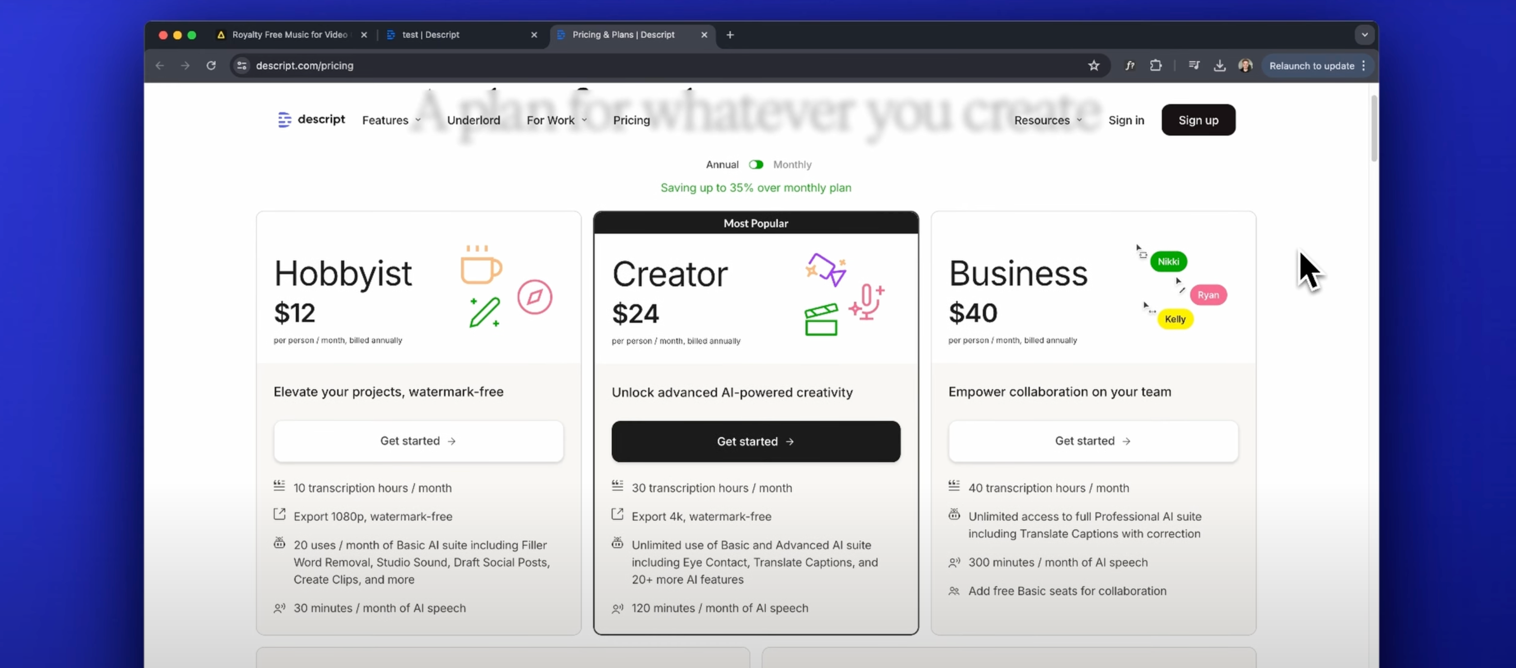Expand the Resources dropdown menu
This screenshot has height=668, width=1516.
point(1047,120)
